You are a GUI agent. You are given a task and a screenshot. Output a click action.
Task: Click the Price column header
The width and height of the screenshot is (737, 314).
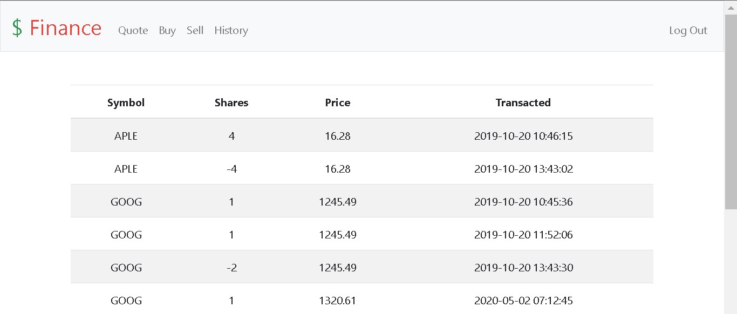(x=338, y=103)
